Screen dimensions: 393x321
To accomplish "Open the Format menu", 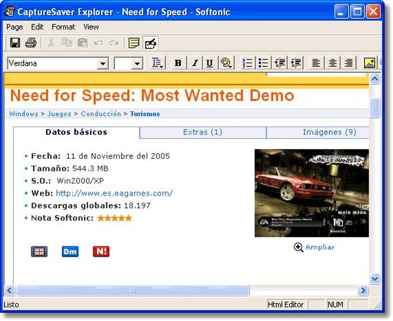I will (63, 27).
